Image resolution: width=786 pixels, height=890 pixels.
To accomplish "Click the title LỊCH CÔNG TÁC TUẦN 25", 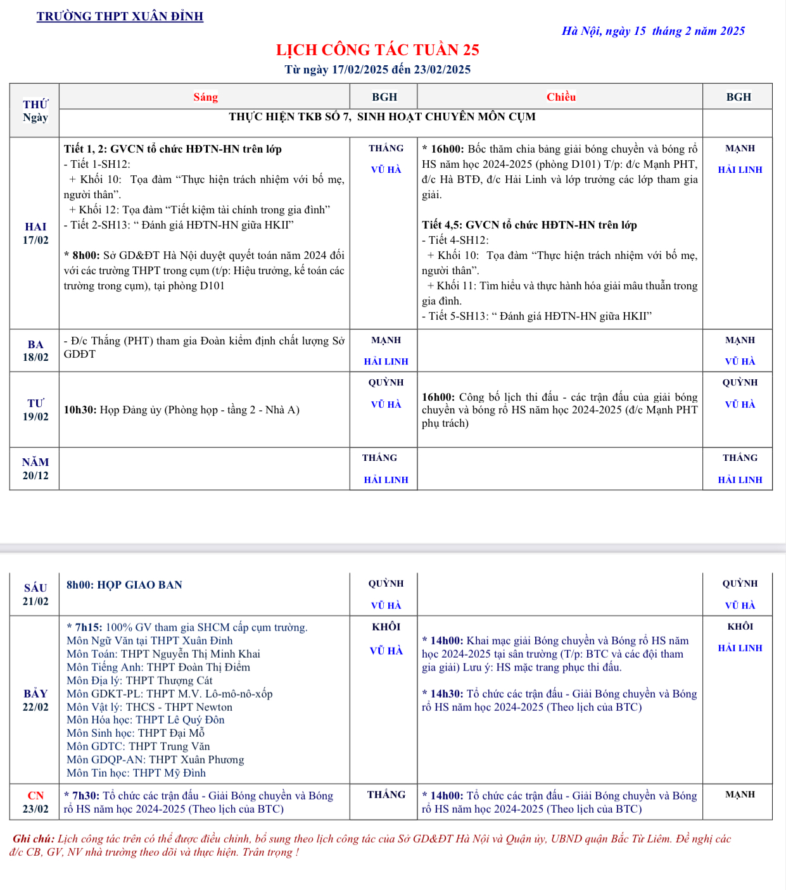I will 377,50.
